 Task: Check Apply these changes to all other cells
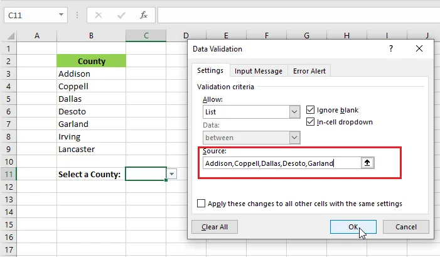pos(201,204)
